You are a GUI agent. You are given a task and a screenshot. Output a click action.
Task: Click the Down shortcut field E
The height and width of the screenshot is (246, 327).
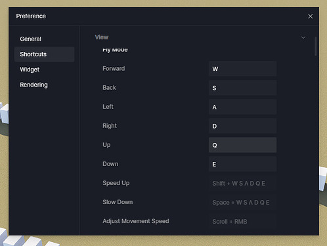tap(242, 164)
